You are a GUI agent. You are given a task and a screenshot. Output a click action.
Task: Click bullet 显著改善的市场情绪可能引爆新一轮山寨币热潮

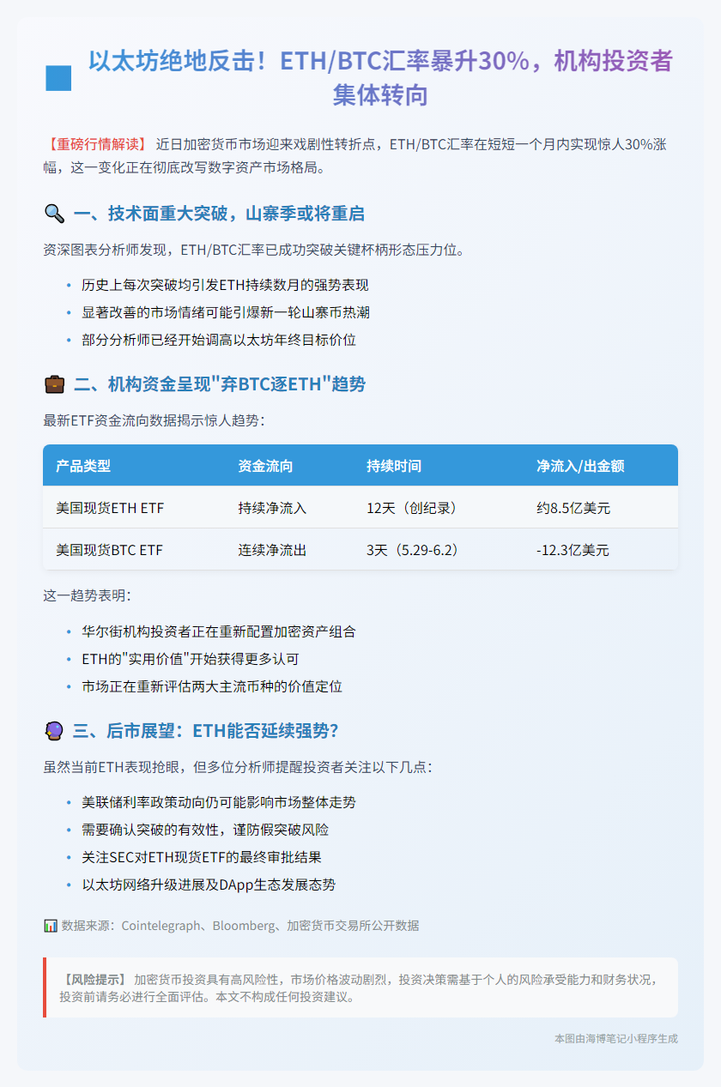pos(225,312)
